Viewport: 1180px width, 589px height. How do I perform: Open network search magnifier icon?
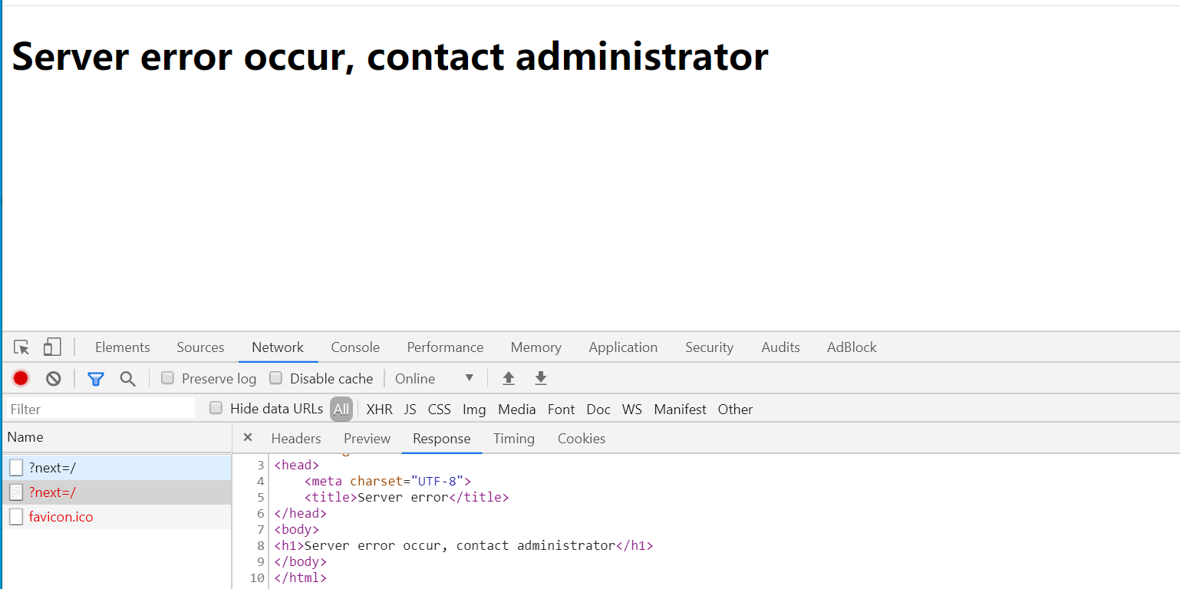pyautogui.click(x=127, y=378)
